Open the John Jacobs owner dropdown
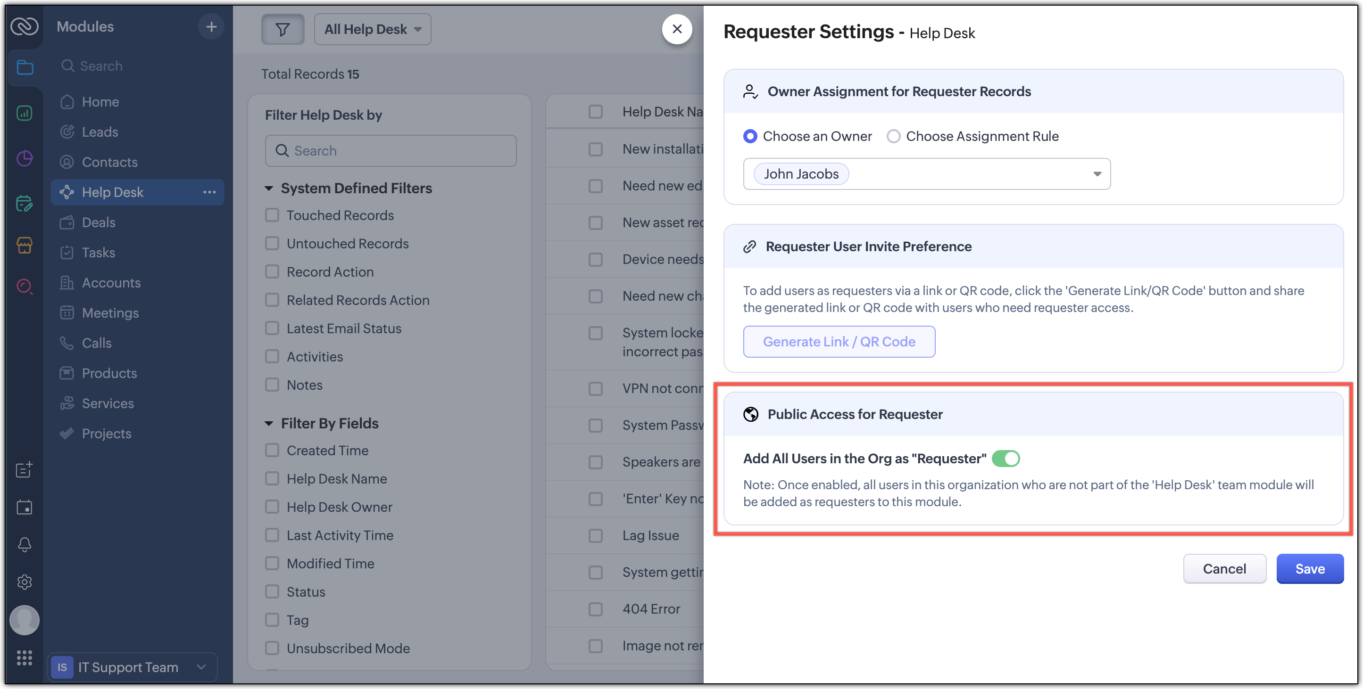Image resolution: width=1363 pixels, height=689 pixels. [x=1097, y=174]
